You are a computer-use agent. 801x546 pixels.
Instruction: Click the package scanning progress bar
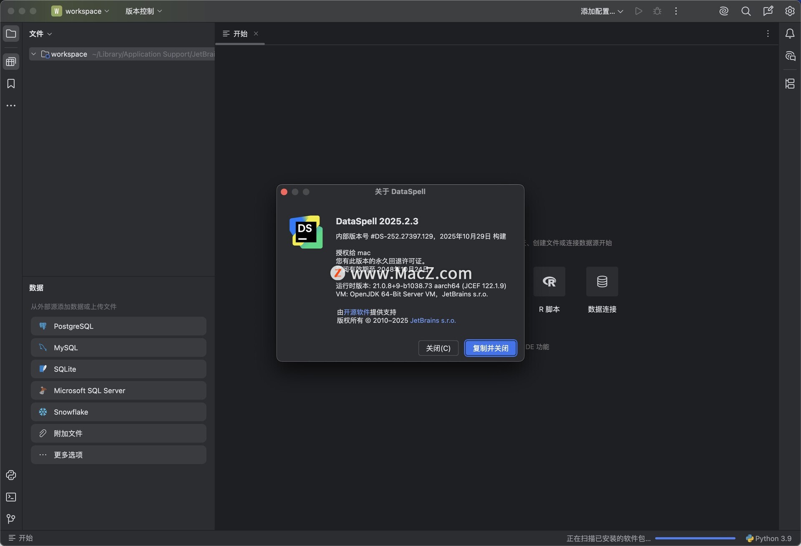coord(695,538)
